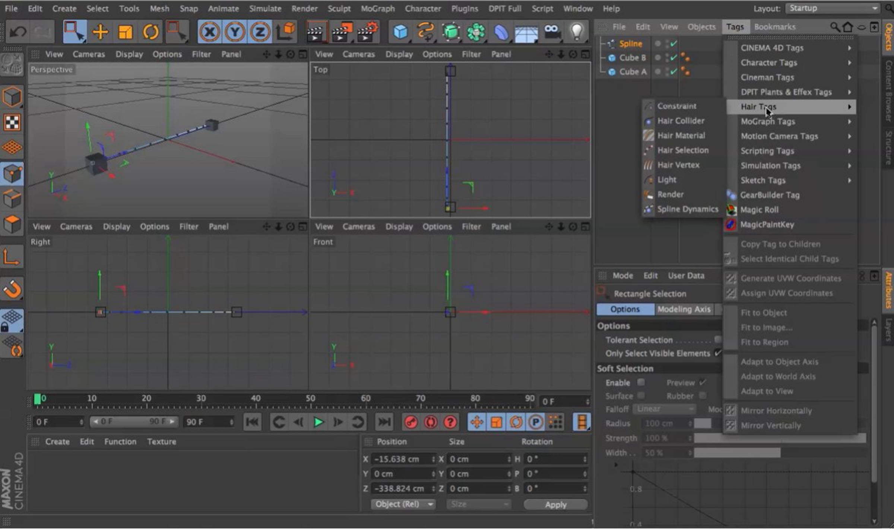Viewport: 894px width, 529px height.
Task: Jump to the animation start
Action: tap(252, 422)
